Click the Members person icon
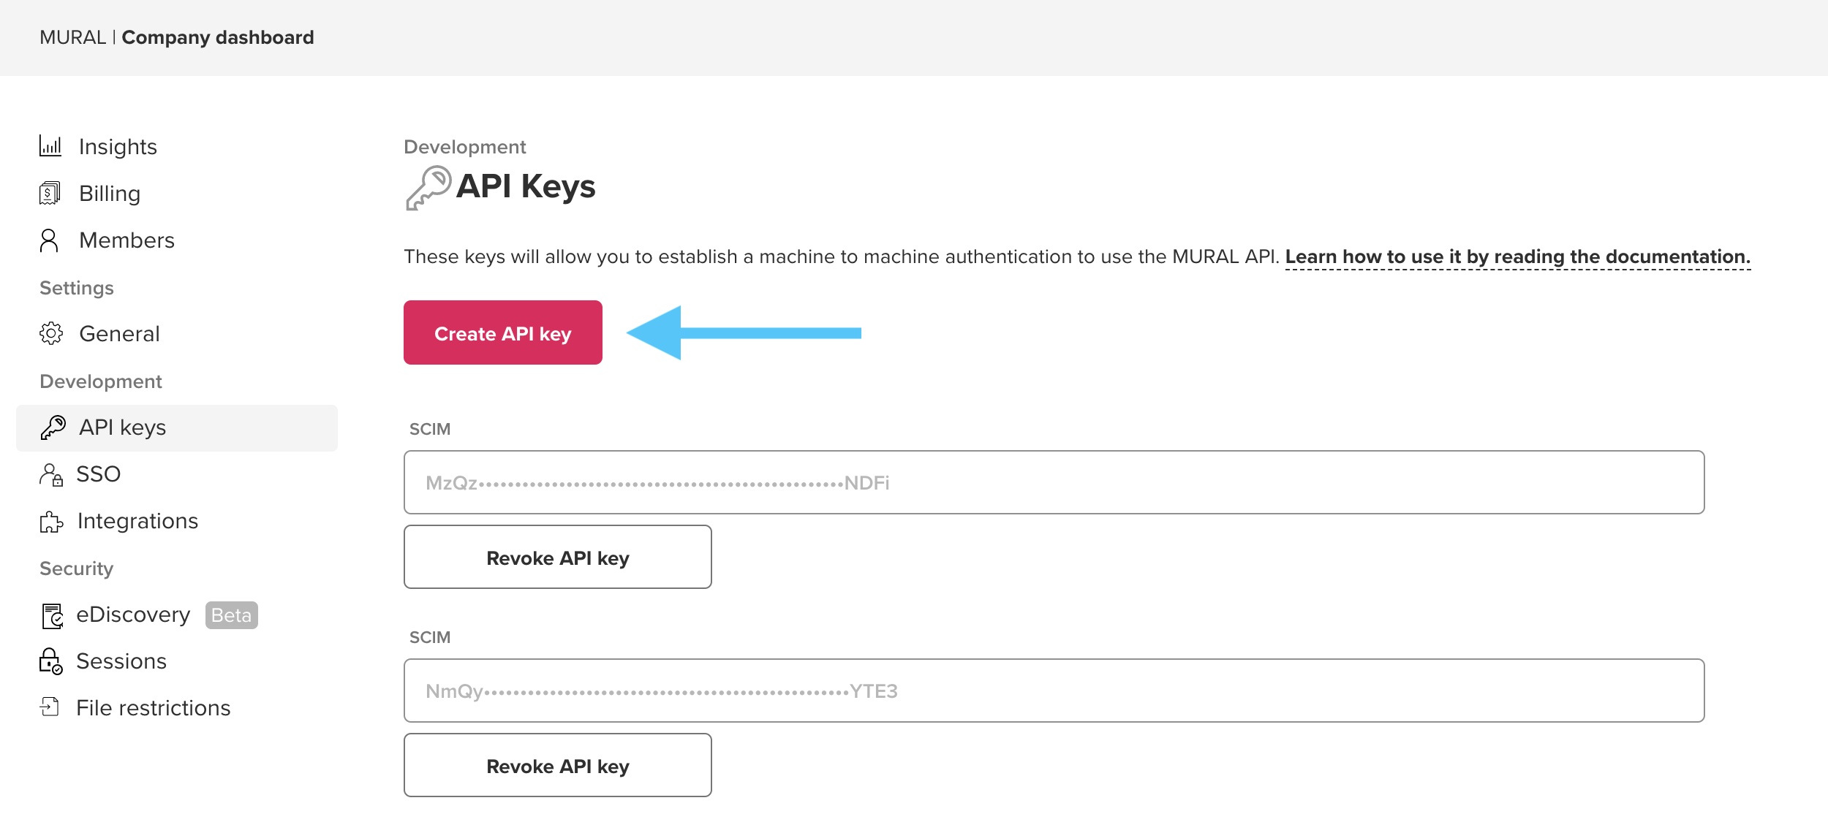Viewport: 1828px width, 814px height. [49, 240]
